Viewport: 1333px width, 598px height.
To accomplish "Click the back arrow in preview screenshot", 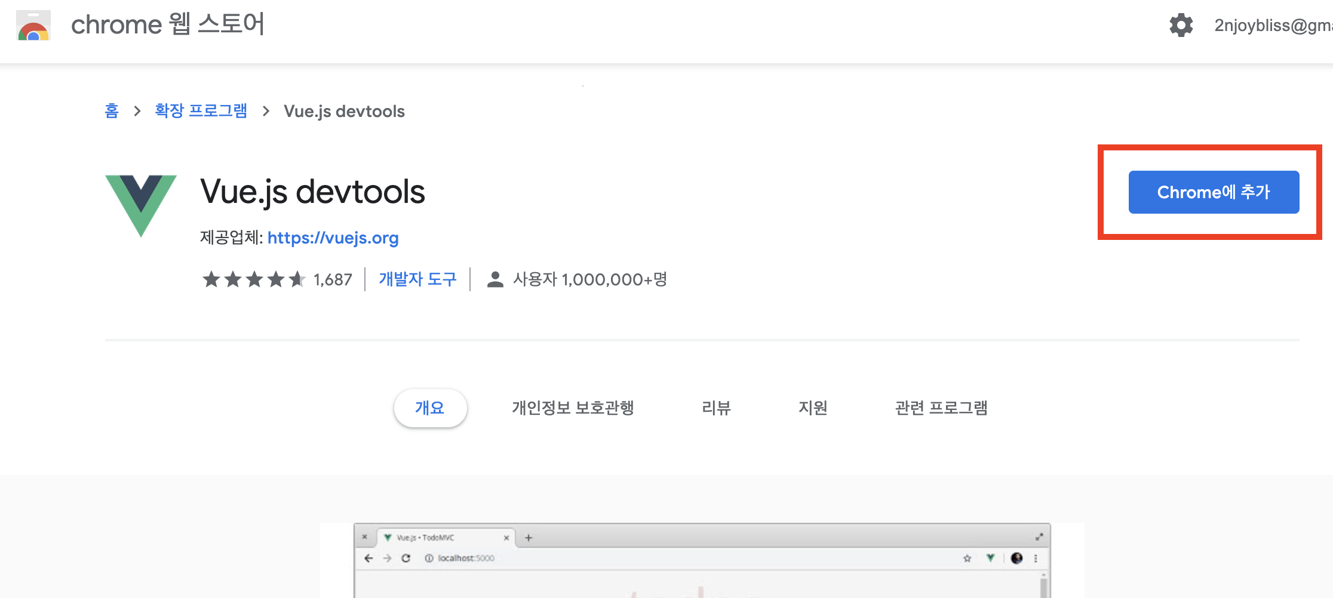I will [368, 558].
